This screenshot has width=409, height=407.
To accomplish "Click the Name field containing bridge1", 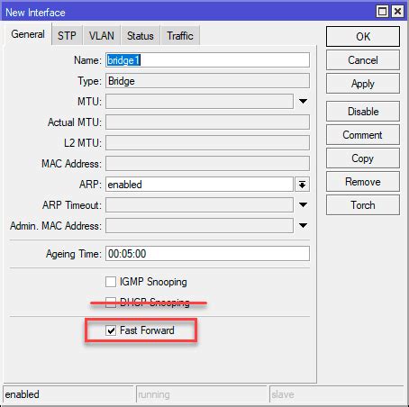I will coord(207,60).
